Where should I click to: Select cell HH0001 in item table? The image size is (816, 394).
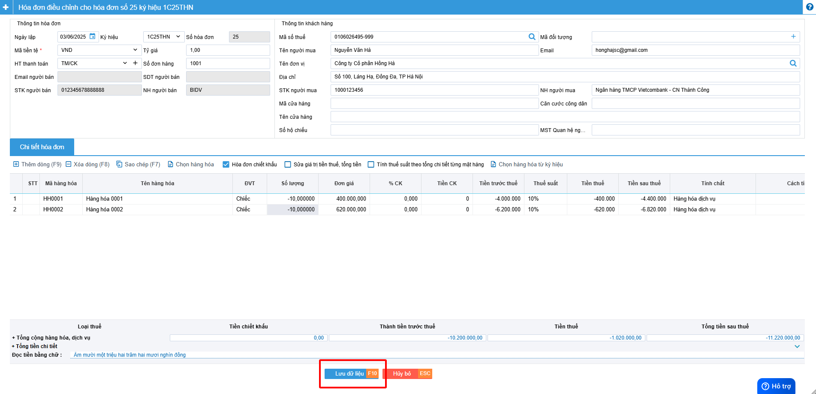(61, 199)
